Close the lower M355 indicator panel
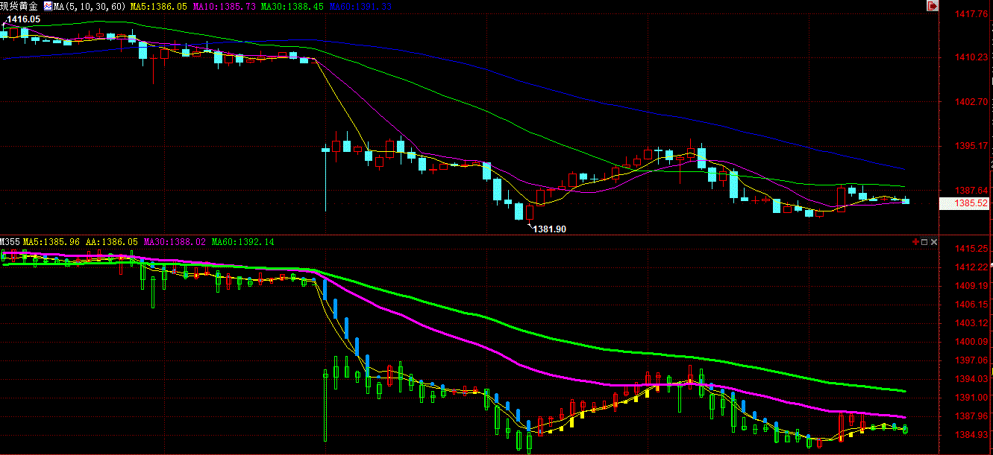993x455 pixels. [x=933, y=242]
